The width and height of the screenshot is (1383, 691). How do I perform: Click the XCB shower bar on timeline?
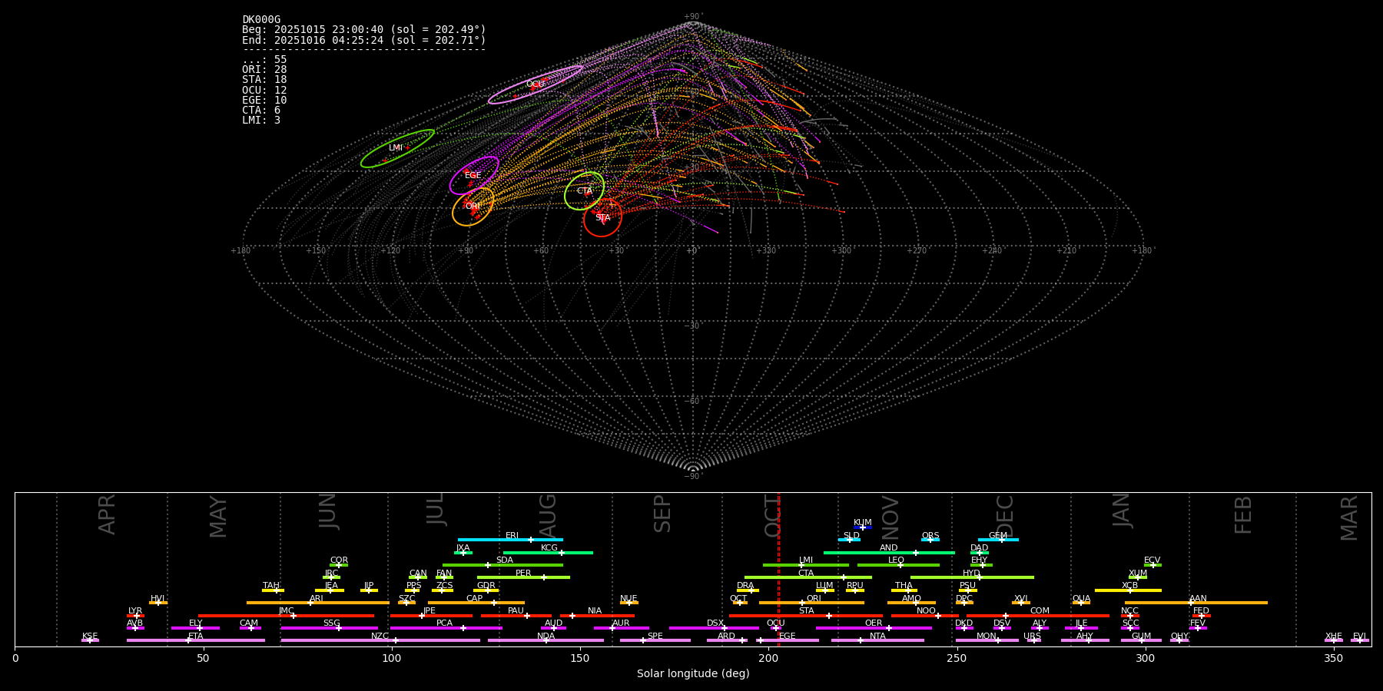click(x=1128, y=590)
